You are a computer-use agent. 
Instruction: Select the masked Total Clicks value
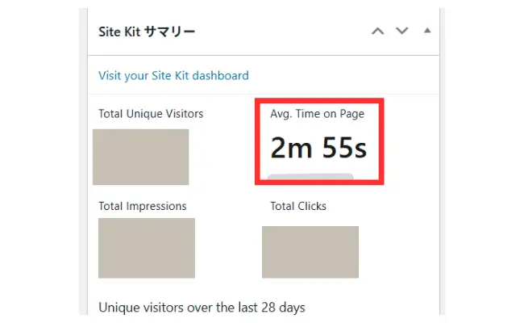tap(310, 252)
